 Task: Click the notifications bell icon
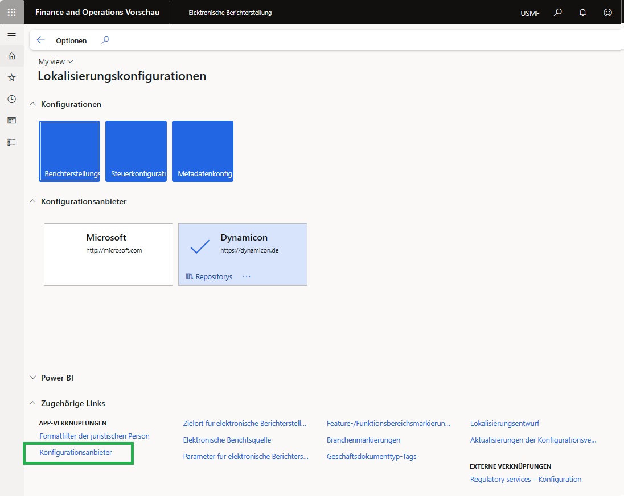click(582, 13)
